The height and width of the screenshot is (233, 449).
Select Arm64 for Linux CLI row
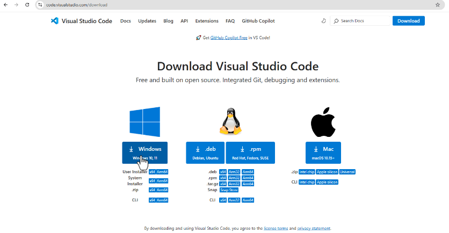point(248,200)
